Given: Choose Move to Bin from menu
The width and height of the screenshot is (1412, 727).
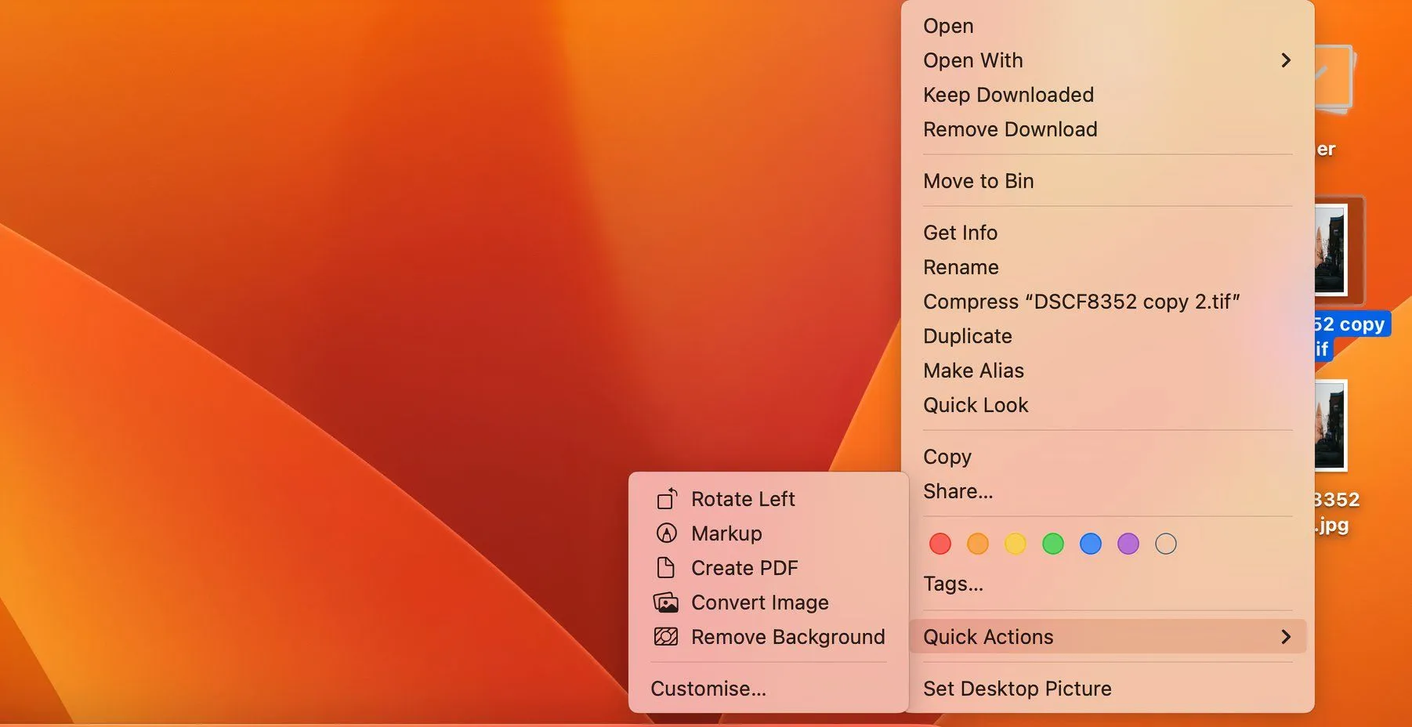Looking at the screenshot, I should pyautogui.click(x=979, y=181).
